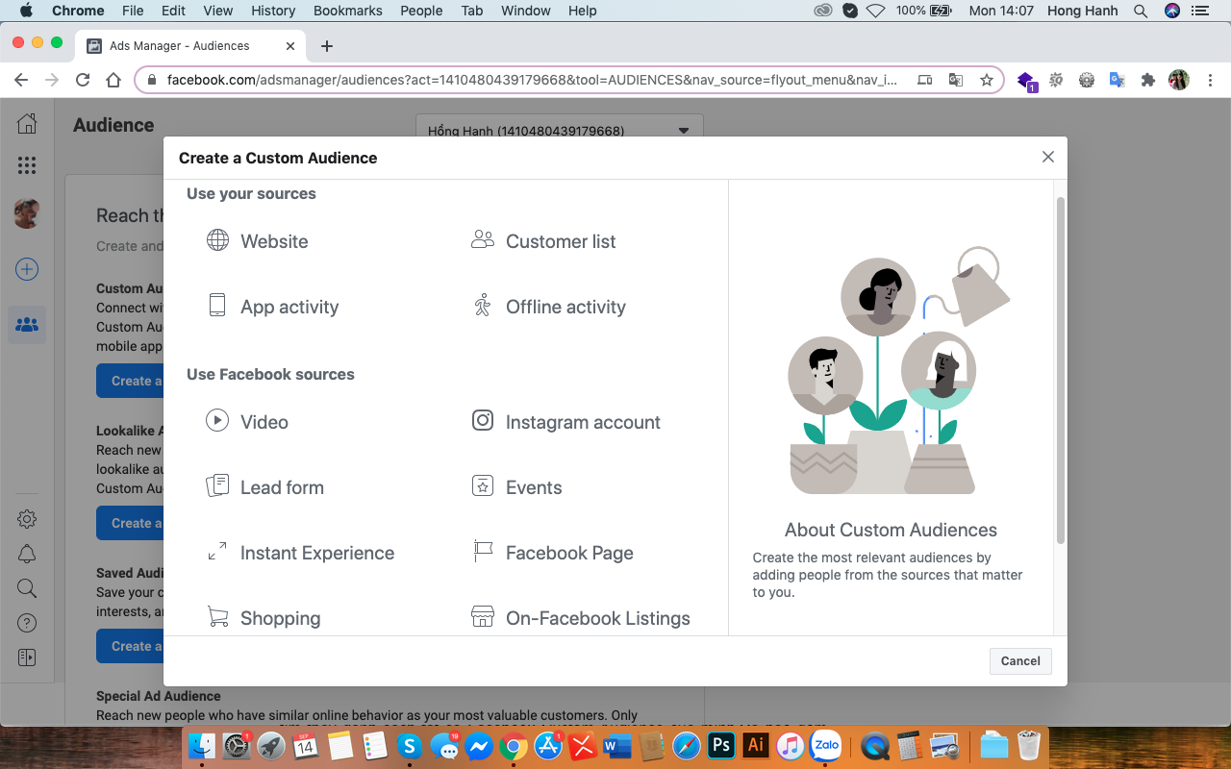Open the help question mark icon

click(x=27, y=623)
